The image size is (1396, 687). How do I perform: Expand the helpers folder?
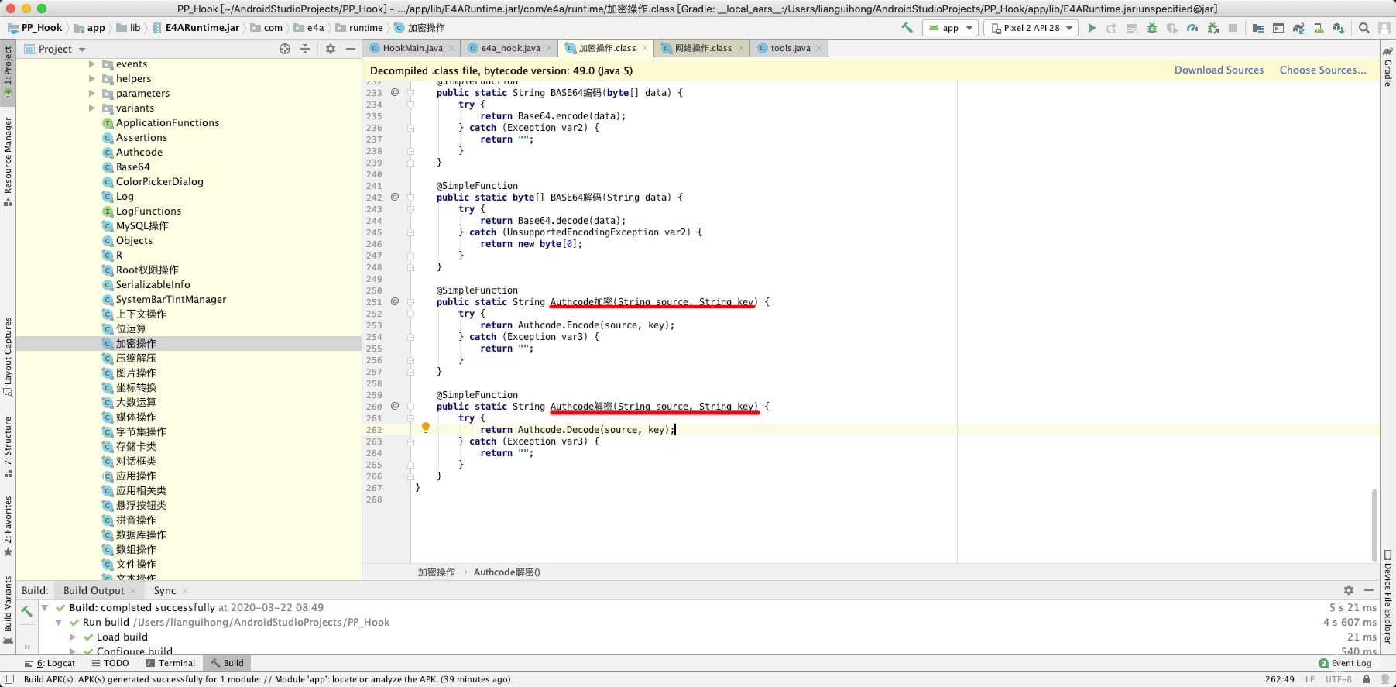(x=91, y=79)
